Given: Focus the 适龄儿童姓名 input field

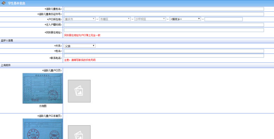Looking at the screenshot, I should coord(164,9).
